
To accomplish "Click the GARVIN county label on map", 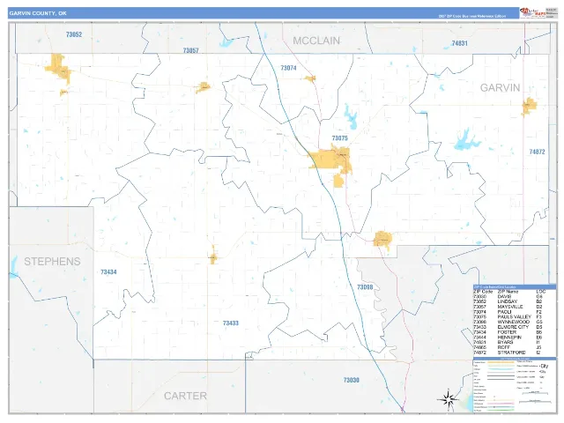I will (x=500, y=87).
